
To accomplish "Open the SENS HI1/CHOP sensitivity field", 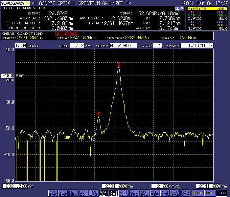I will coord(123,46).
